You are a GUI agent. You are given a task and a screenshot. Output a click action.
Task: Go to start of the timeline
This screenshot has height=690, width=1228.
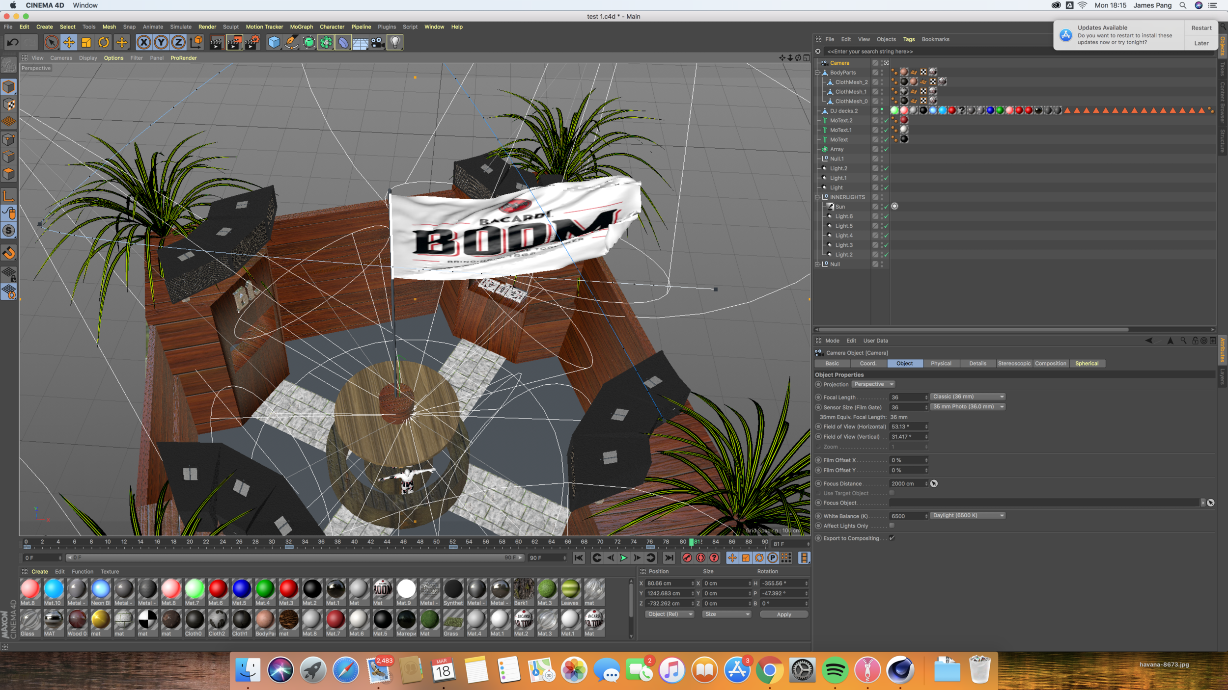pos(579,557)
